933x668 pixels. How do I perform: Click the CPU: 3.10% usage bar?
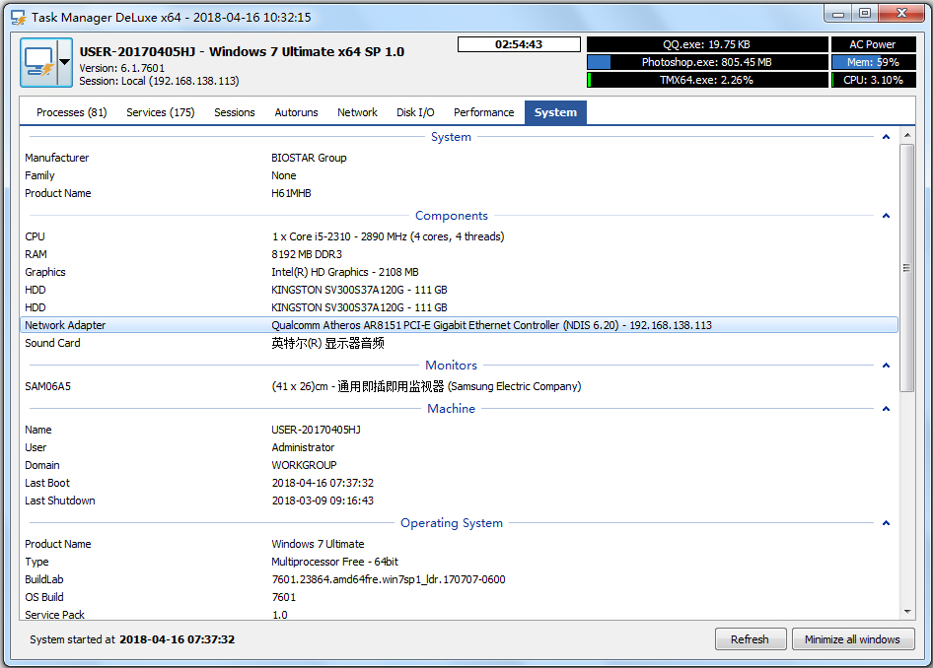872,80
